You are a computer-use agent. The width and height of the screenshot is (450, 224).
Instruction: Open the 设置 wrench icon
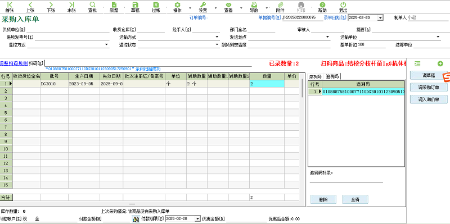(x=202, y=5)
